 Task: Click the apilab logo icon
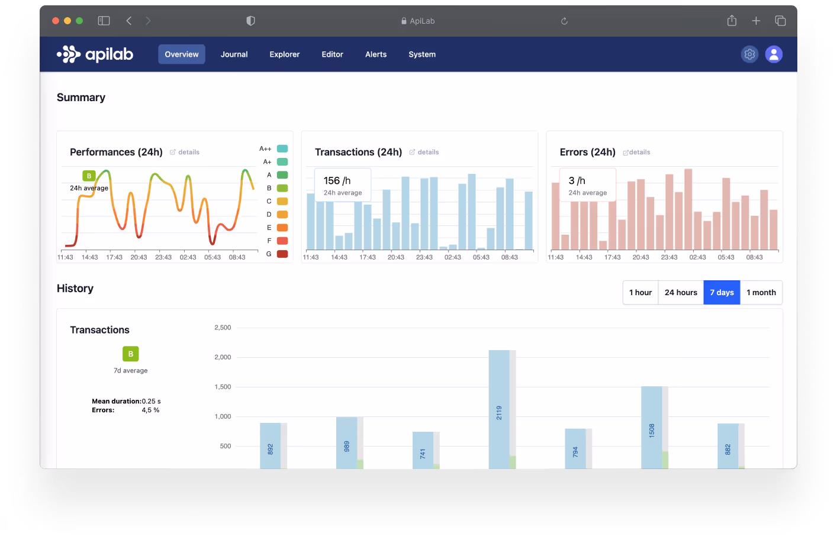click(69, 54)
